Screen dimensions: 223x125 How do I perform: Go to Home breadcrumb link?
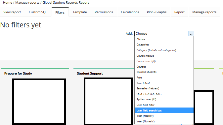point(8,3)
